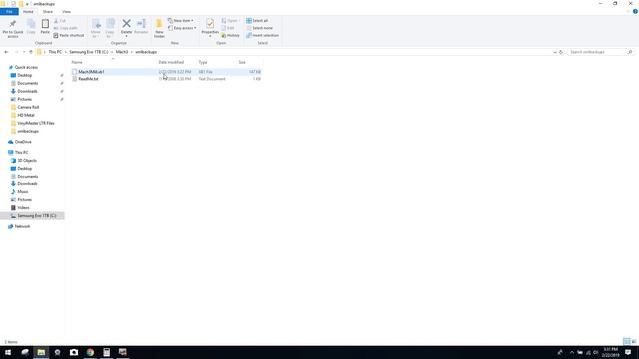Click the History ribbon icon
639x359 pixels.
click(231, 36)
